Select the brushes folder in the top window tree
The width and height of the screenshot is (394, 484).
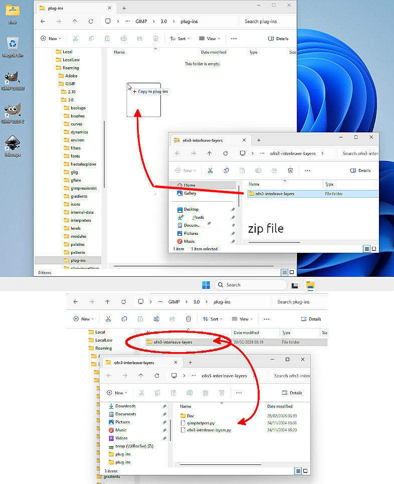click(x=74, y=116)
